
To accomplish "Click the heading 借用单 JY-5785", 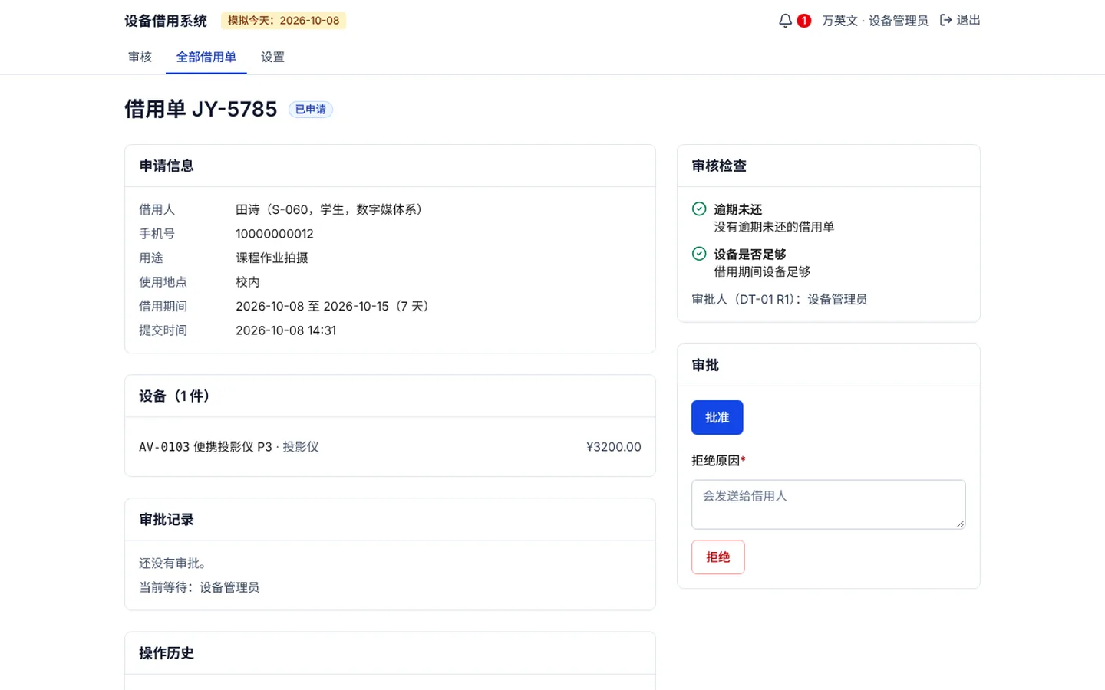I will [x=201, y=109].
